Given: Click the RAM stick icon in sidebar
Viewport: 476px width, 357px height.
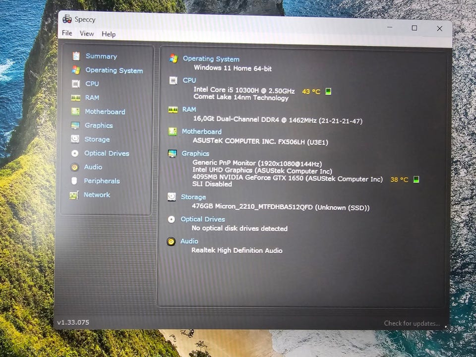Looking at the screenshot, I should (75, 98).
